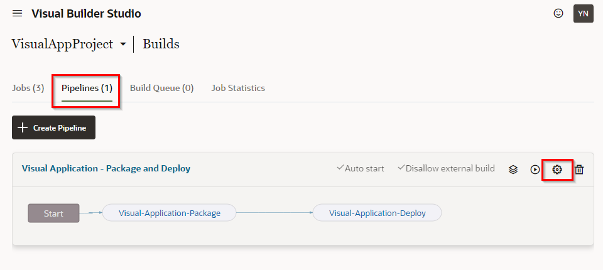The height and width of the screenshot is (270, 603).
Task: Click the pipeline layers icon
Action: [x=513, y=170]
